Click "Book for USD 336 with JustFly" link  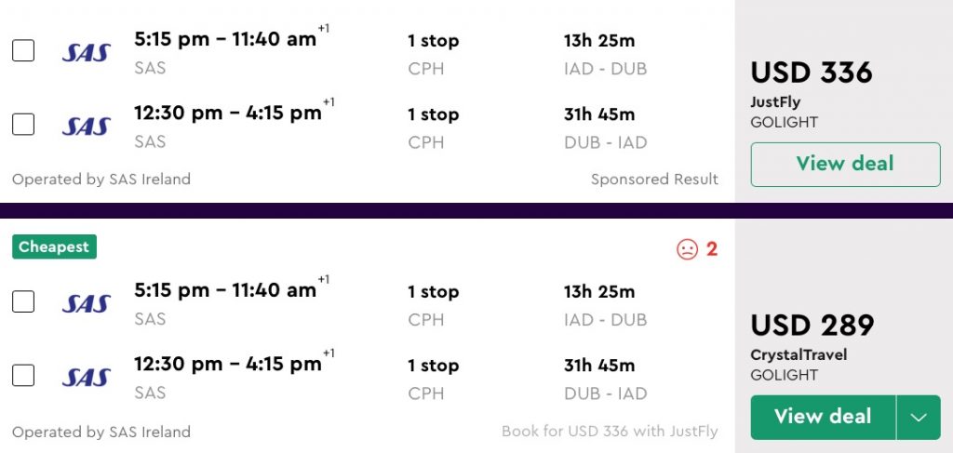(x=610, y=432)
